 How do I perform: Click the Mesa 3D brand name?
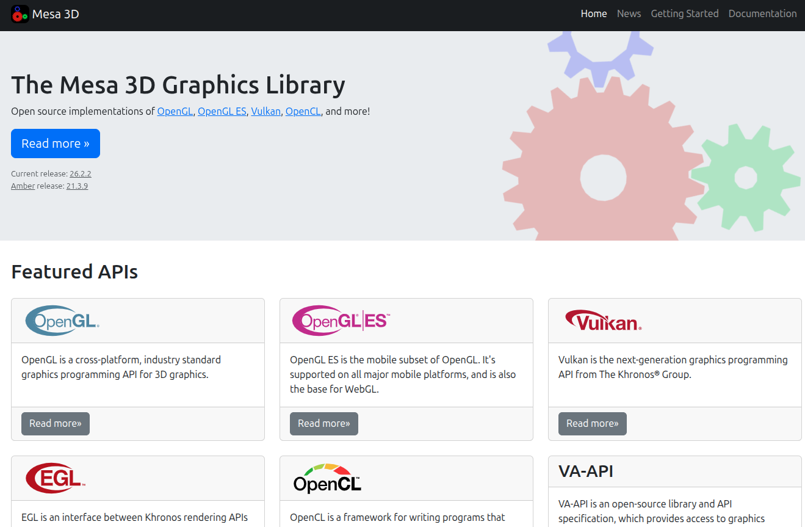pyautogui.click(x=56, y=14)
